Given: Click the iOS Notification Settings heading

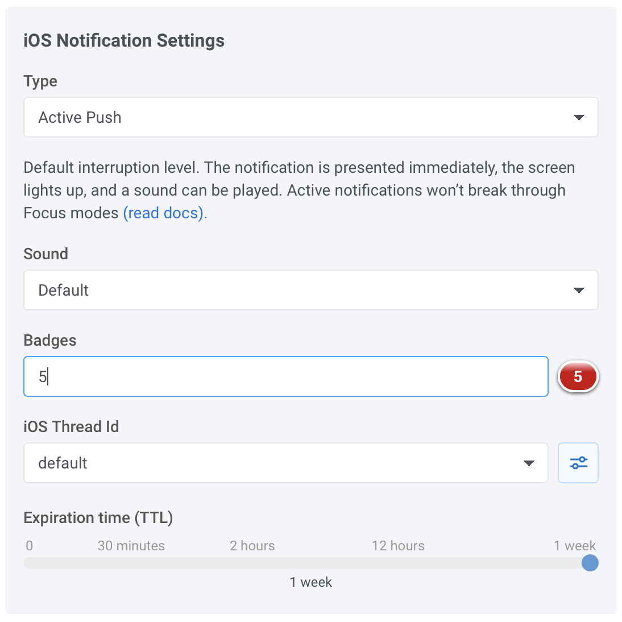Looking at the screenshot, I should point(124,41).
